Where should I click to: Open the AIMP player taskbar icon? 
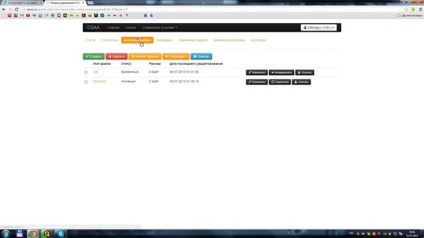coord(46,233)
